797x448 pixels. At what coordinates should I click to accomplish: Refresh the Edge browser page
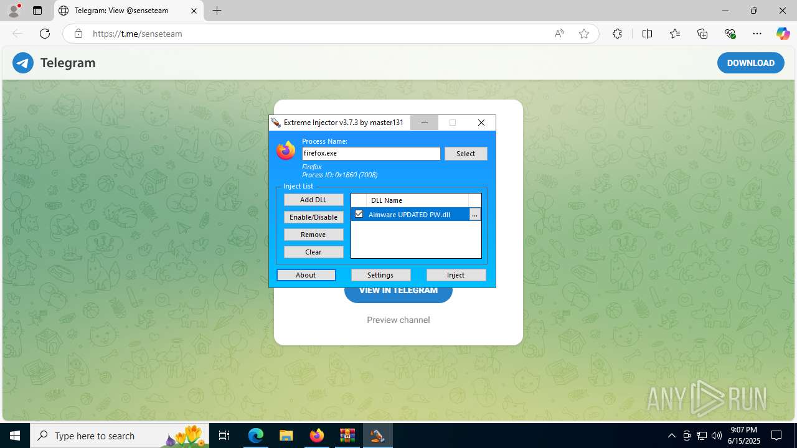(45, 34)
